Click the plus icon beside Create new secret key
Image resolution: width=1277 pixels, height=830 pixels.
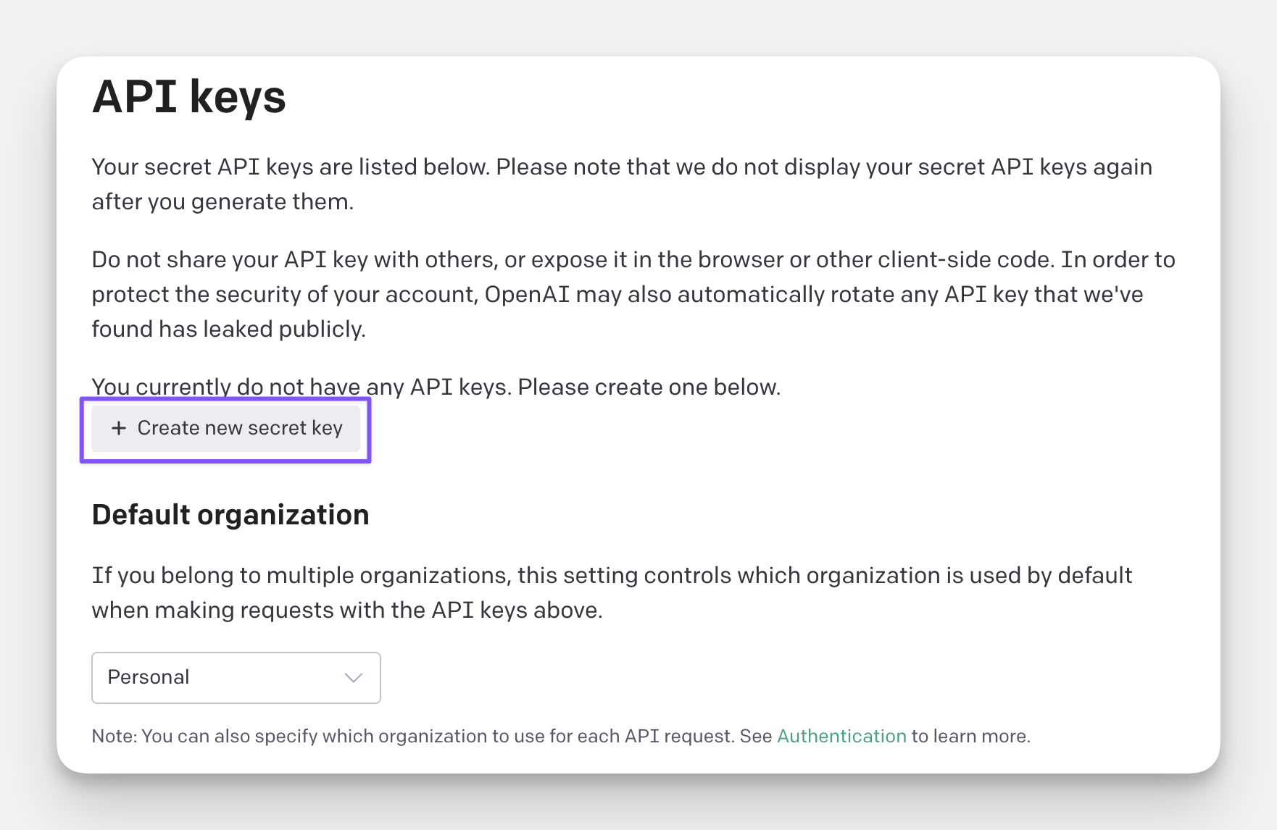tap(119, 428)
